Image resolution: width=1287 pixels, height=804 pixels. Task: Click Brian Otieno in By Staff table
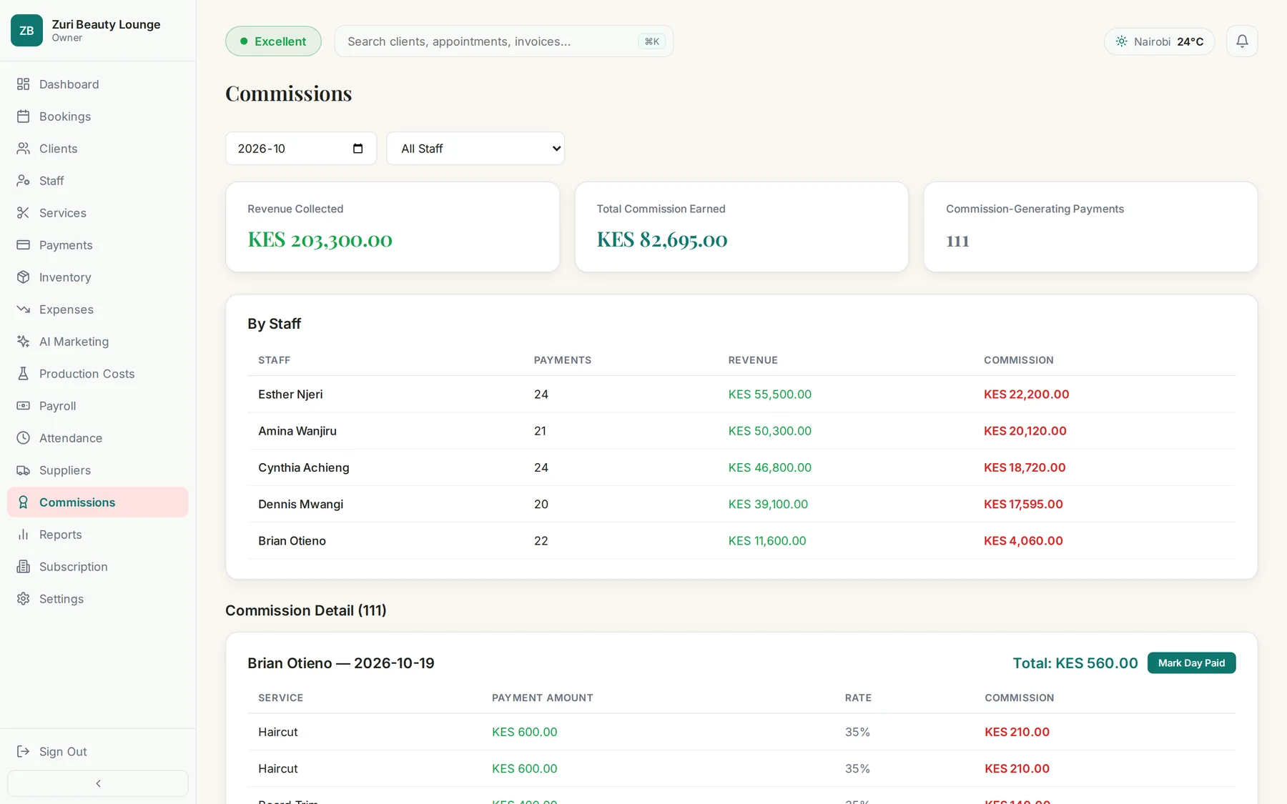292,541
